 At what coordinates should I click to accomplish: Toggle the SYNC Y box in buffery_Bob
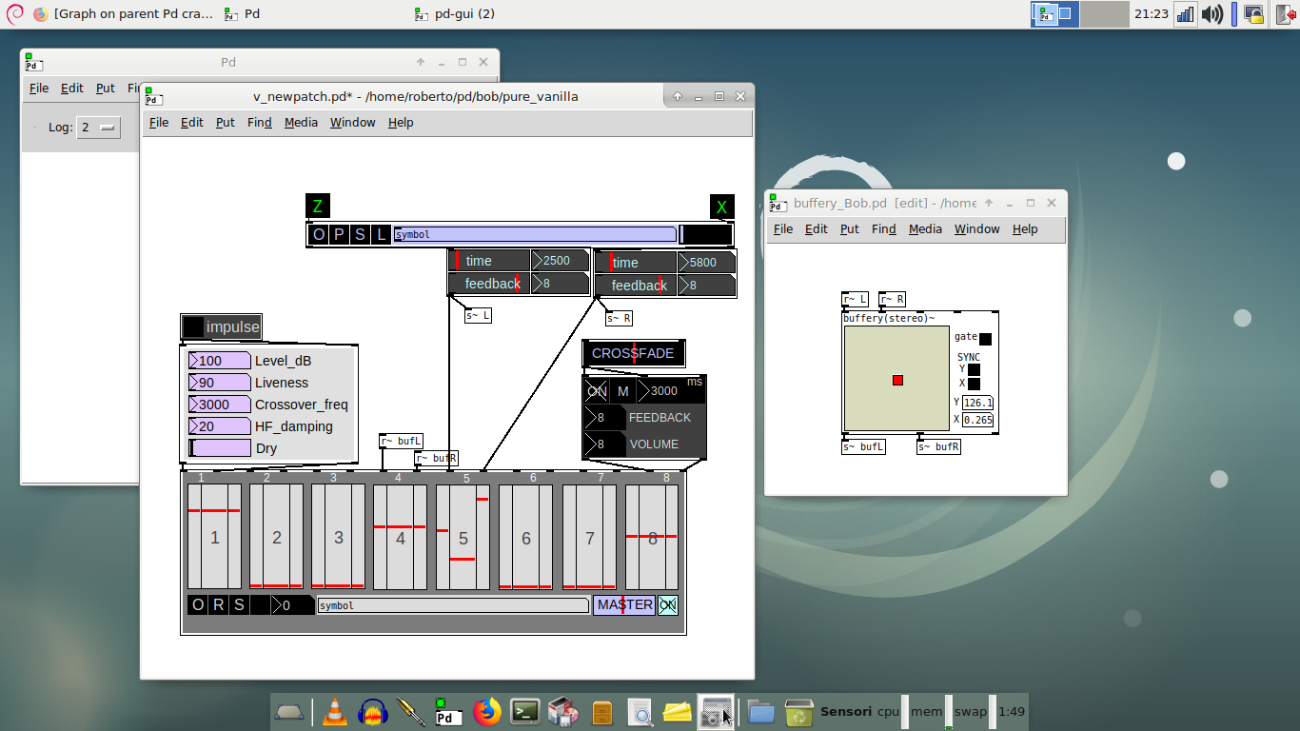(974, 370)
